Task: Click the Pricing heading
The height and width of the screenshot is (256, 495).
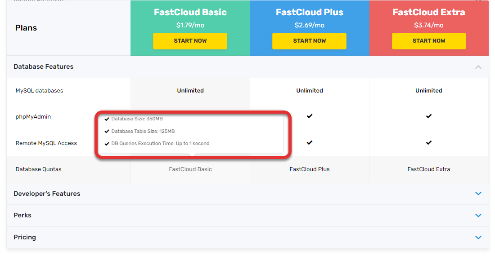Action: (25, 238)
